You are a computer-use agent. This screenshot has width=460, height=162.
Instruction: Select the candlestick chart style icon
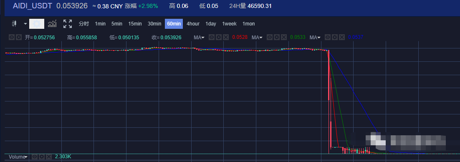14,24
